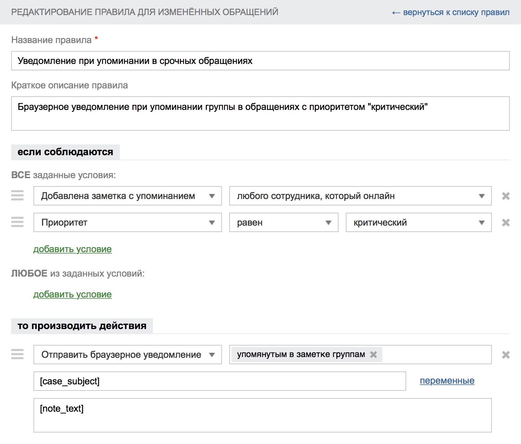Click the 'то производить действия' section heading
Viewport: 521px width, 444px height.
[x=82, y=326]
